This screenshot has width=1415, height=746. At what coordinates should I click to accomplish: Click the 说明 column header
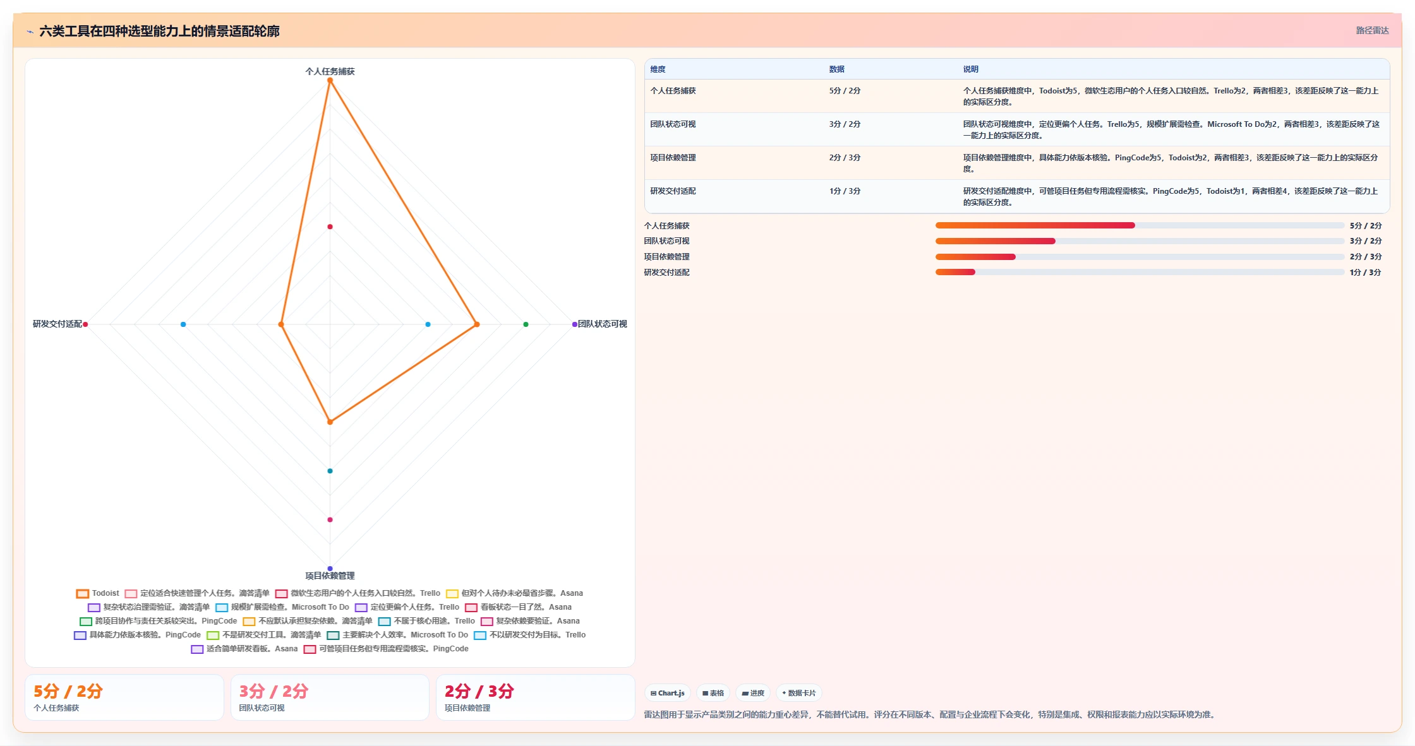tap(970, 69)
